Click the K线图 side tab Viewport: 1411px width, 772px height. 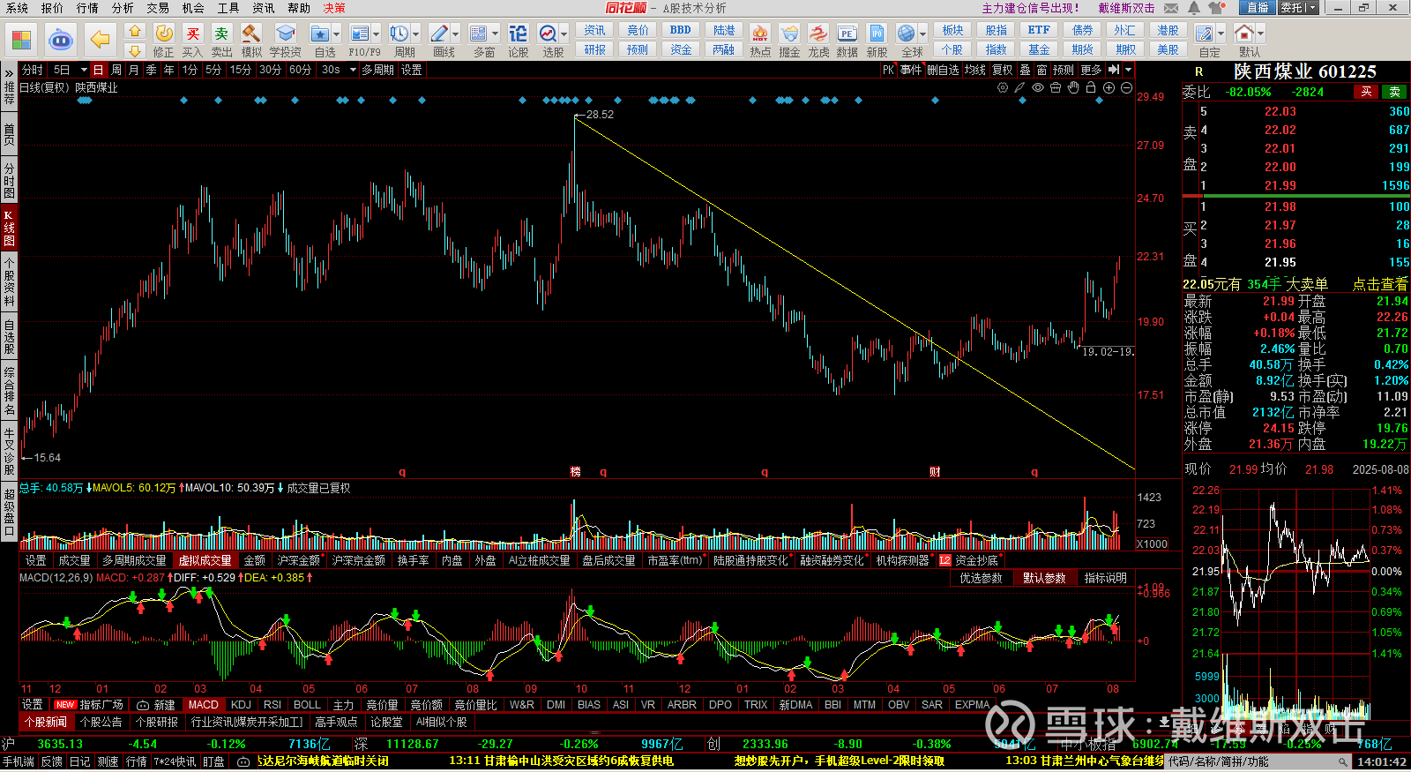[9, 229]
